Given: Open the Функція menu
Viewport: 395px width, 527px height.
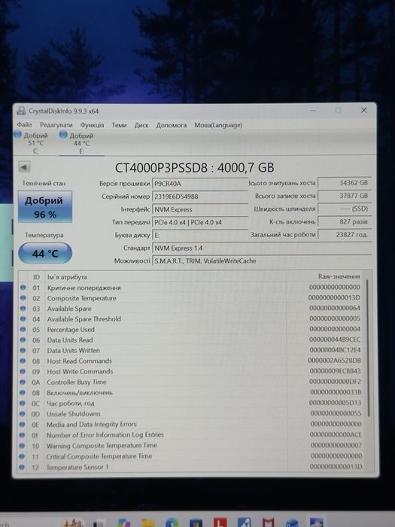Looking at the screenshot, I should tap(92, 125).
